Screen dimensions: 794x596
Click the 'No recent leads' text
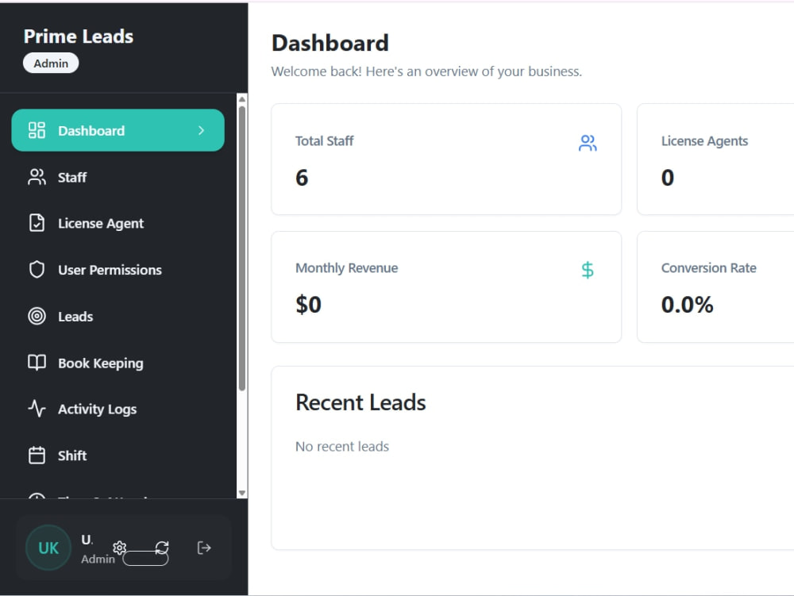pos(342,446)
